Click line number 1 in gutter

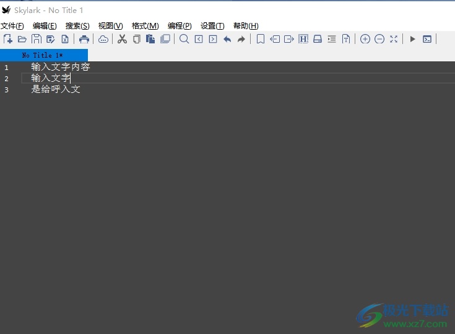[x=6, y=68]
